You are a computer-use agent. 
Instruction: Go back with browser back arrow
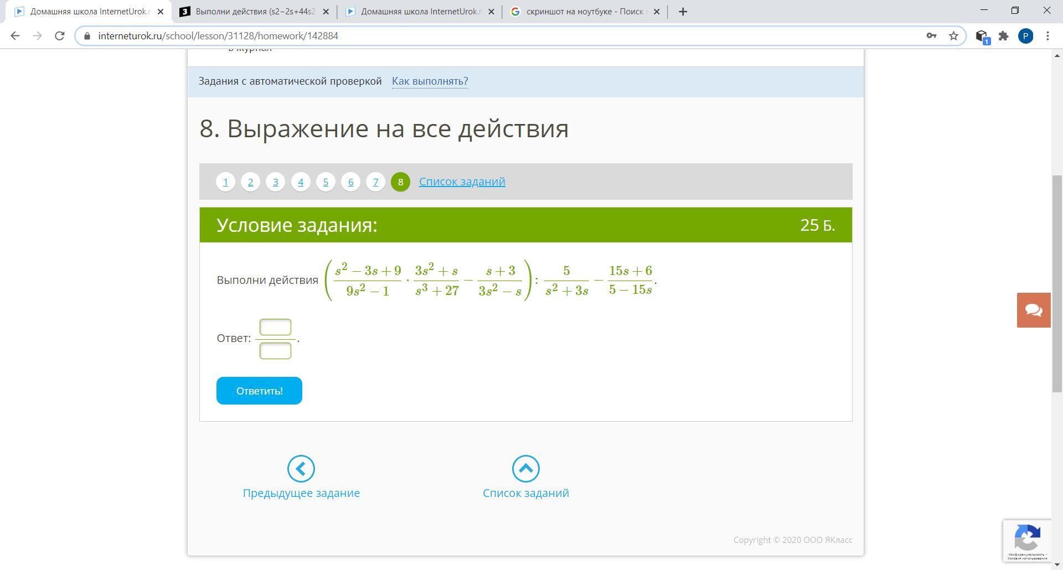click(15, 36)
